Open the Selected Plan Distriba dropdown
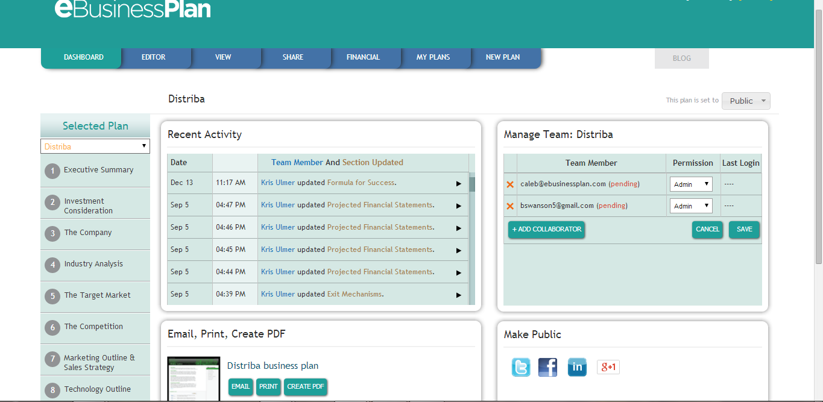Screen dimensions: 823x402 click(95, 146)
